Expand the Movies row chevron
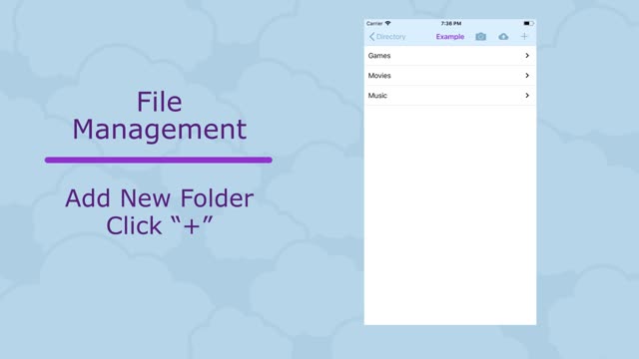Image resolution: width=639 pixels, height=359 pixels. [527, 76]
